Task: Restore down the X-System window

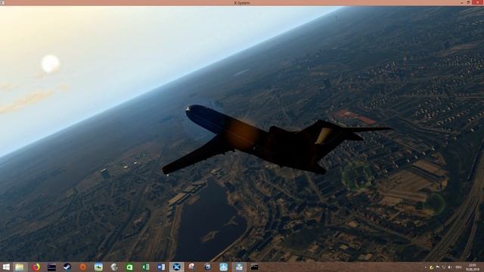Action: pyautogui.click(x=468, y=2)
